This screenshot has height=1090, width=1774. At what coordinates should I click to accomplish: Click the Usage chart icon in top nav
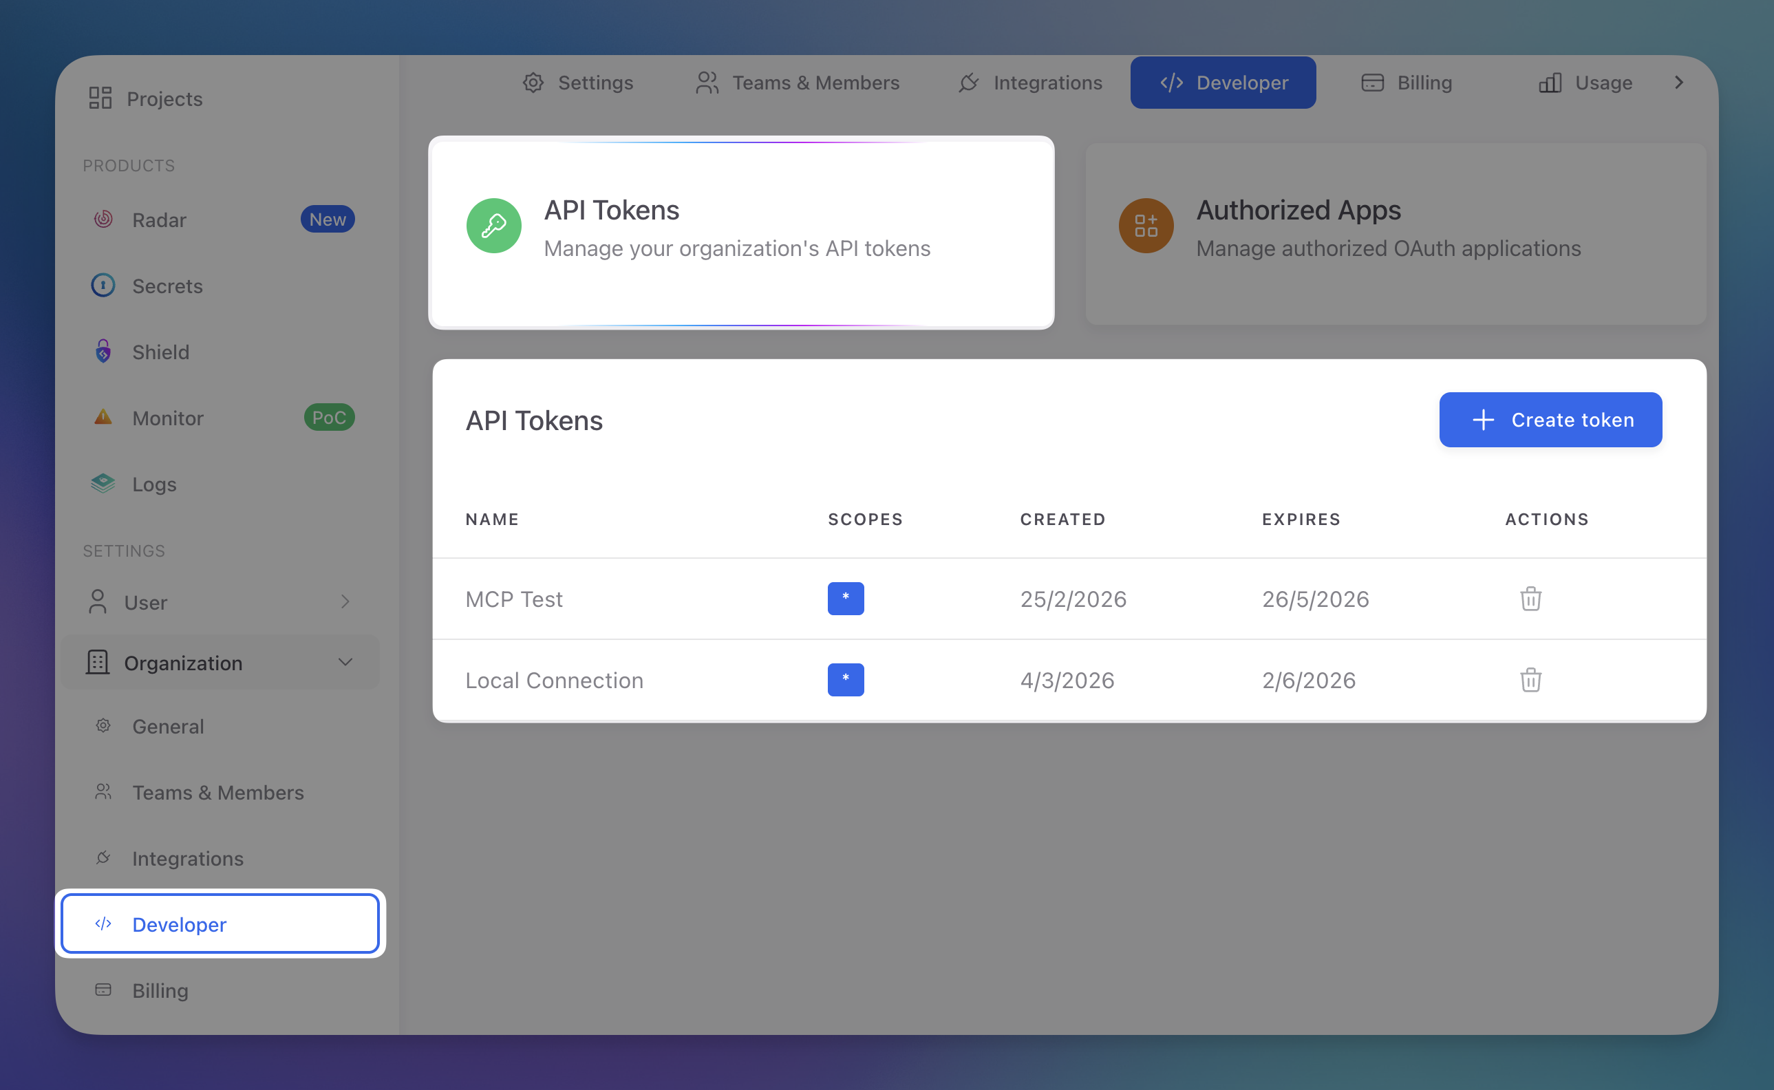[1550, 82]
